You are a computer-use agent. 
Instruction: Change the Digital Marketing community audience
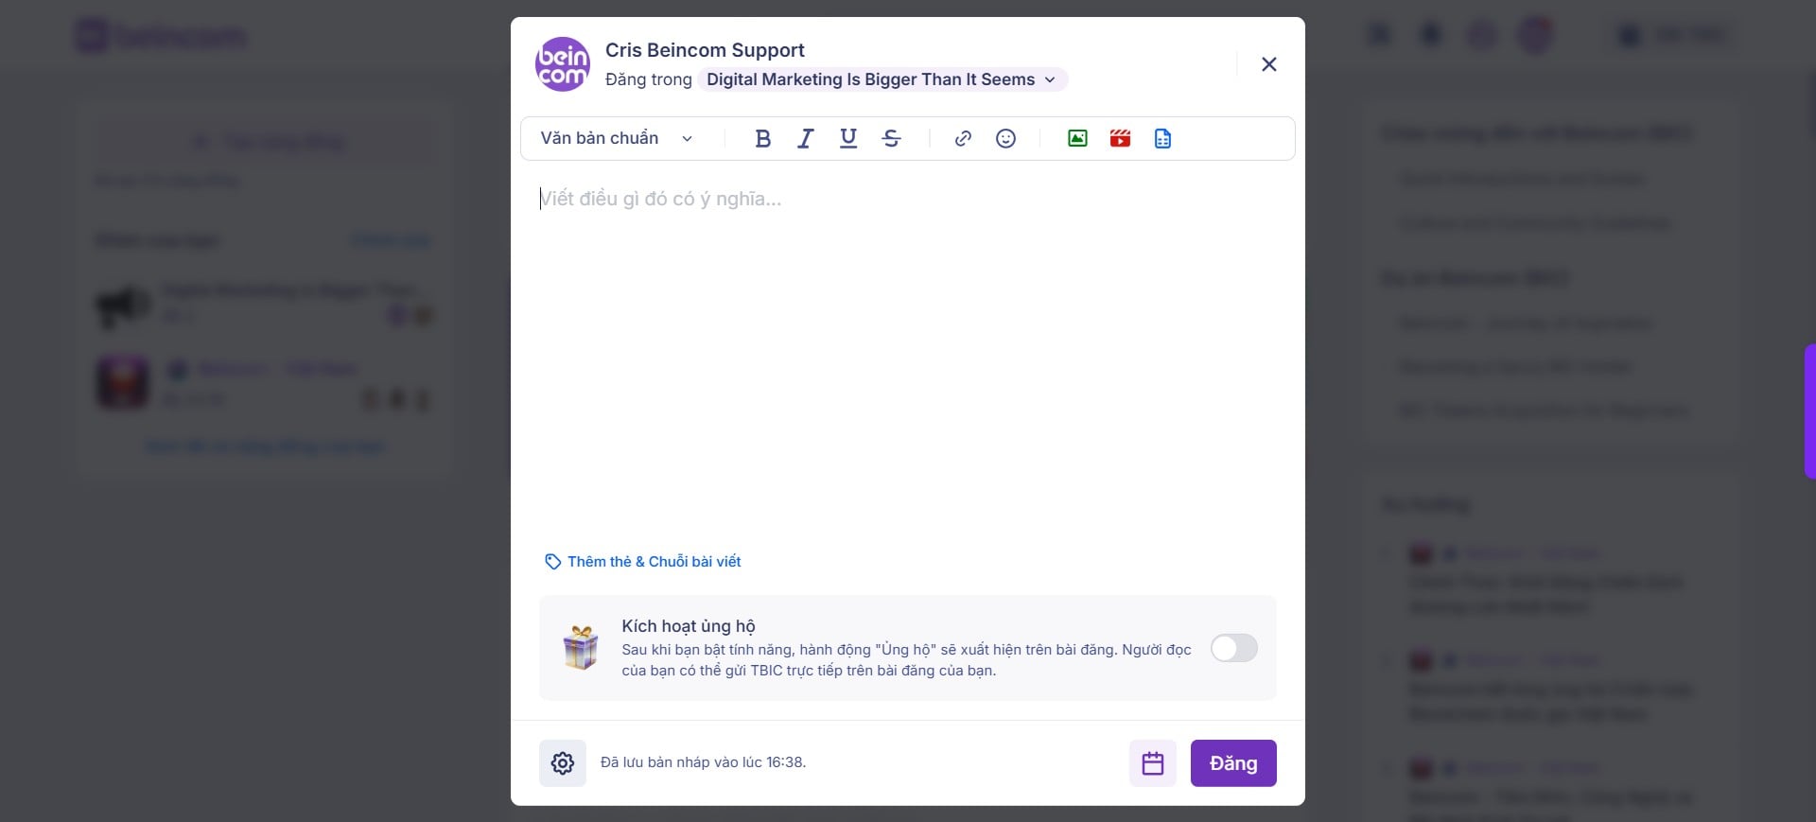[x=882, y=79]
